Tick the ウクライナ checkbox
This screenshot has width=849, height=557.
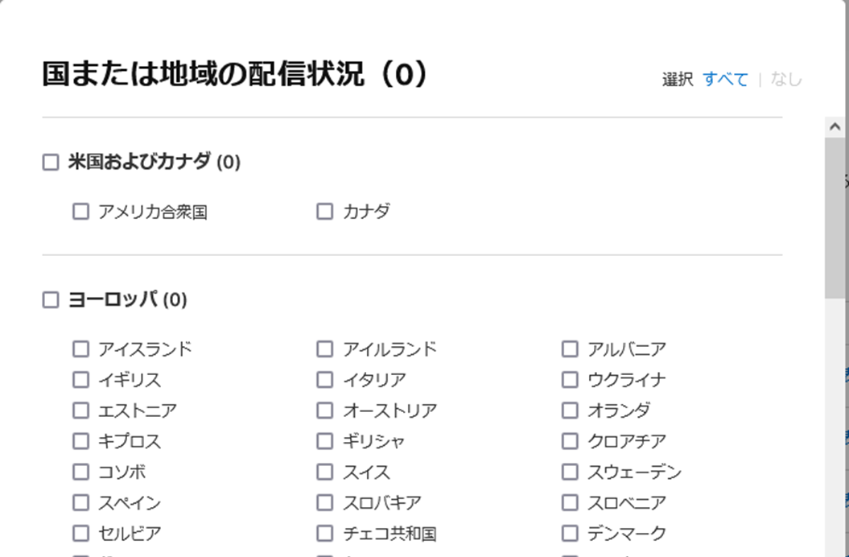[570, 380]
